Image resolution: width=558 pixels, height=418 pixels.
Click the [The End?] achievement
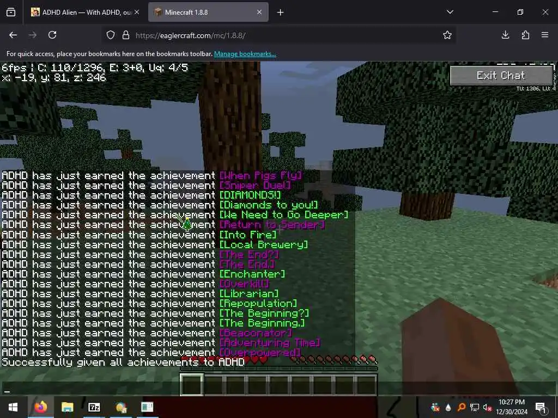coord(249,255)
